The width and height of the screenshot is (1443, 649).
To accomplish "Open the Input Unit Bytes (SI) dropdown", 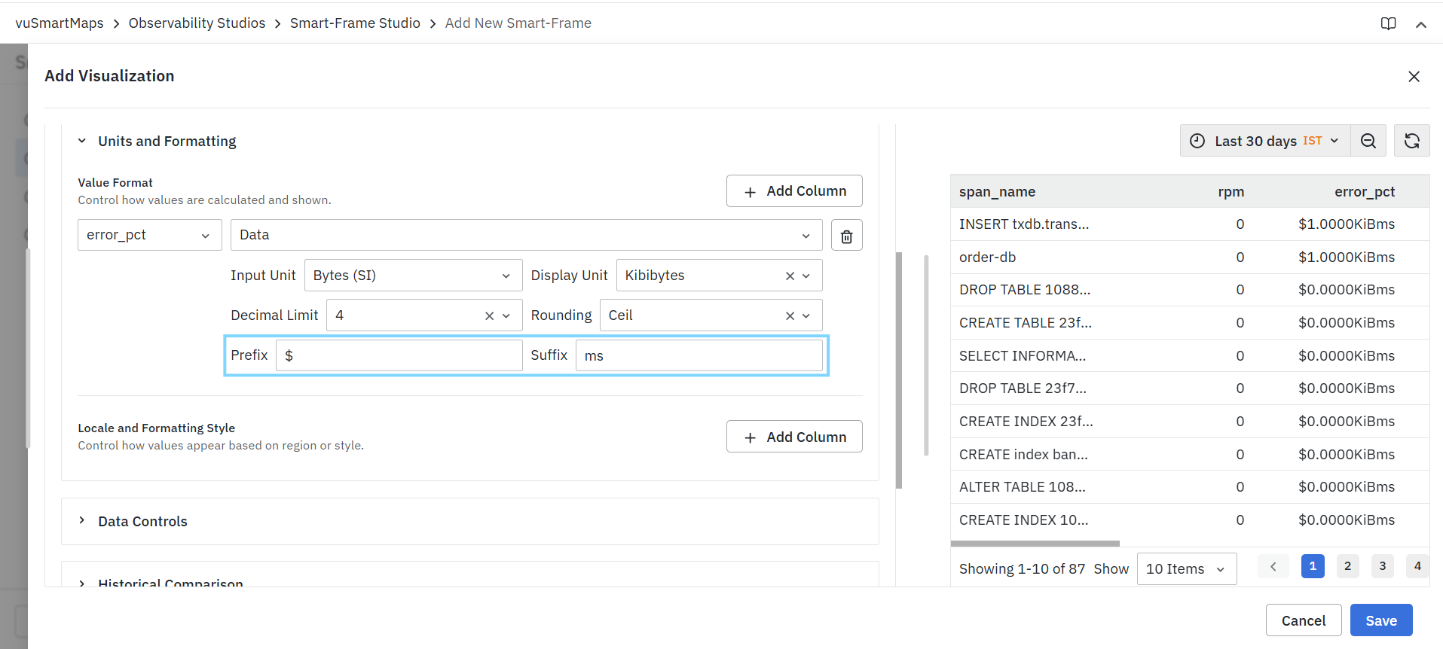I will 413,276.
